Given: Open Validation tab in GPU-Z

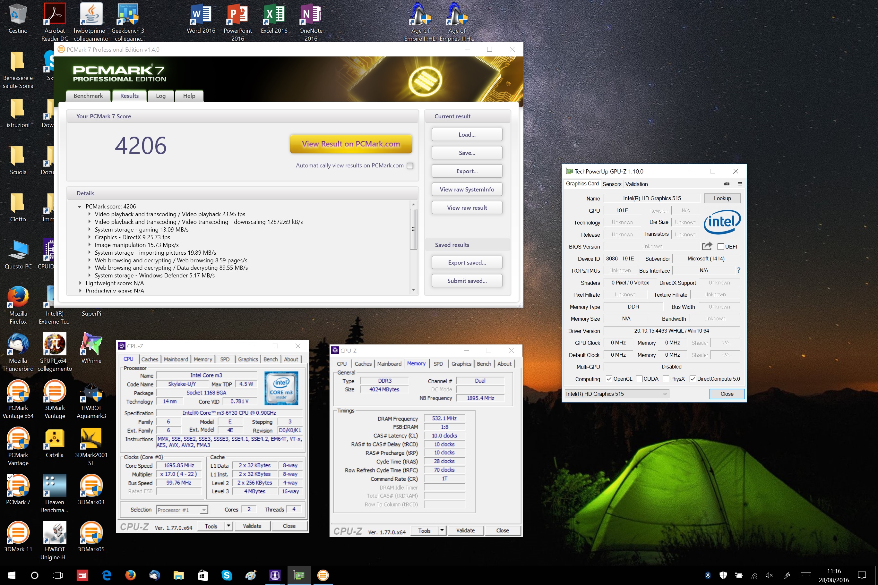Looking at the screenshot, I should [x=636, y=184].
